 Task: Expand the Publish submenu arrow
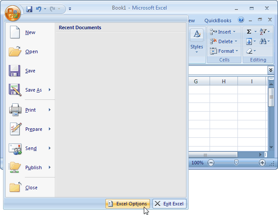[50, 167]
